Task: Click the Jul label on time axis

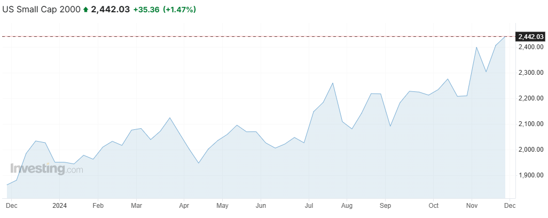Action: click(309, 205)
